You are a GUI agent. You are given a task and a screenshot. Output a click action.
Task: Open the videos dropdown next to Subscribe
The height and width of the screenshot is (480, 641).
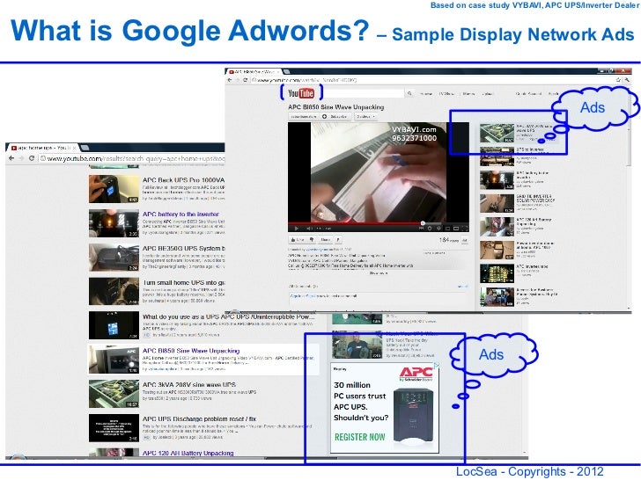(x=365, y=116)
